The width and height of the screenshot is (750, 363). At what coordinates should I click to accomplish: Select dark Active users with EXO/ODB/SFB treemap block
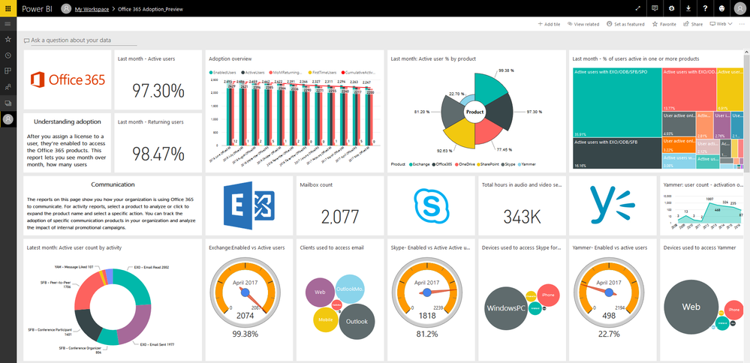click(x=617, y=153)
